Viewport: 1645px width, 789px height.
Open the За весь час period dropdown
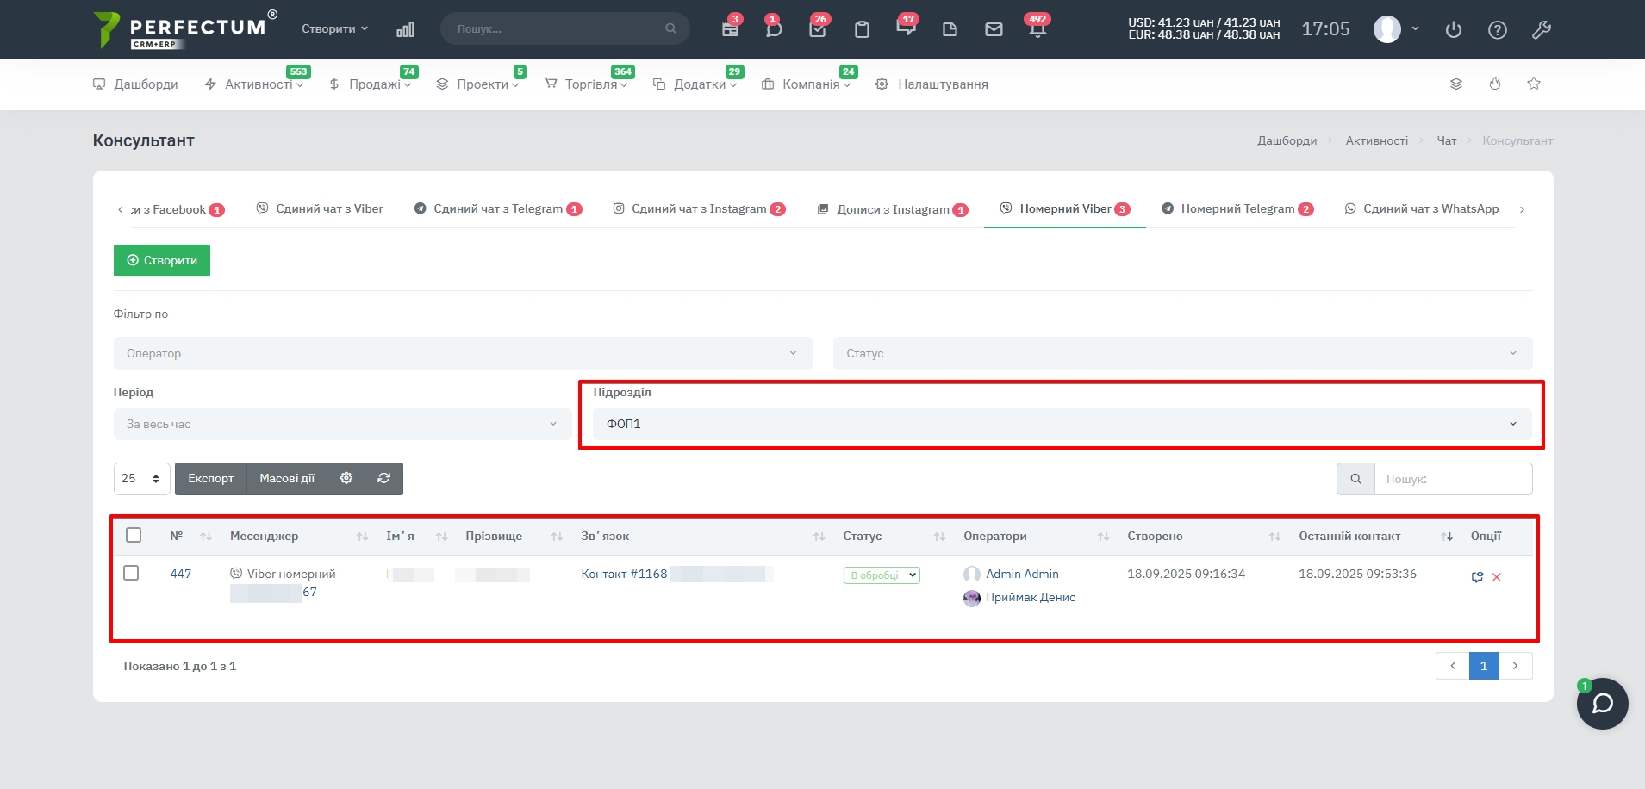(x=341, y=424)
